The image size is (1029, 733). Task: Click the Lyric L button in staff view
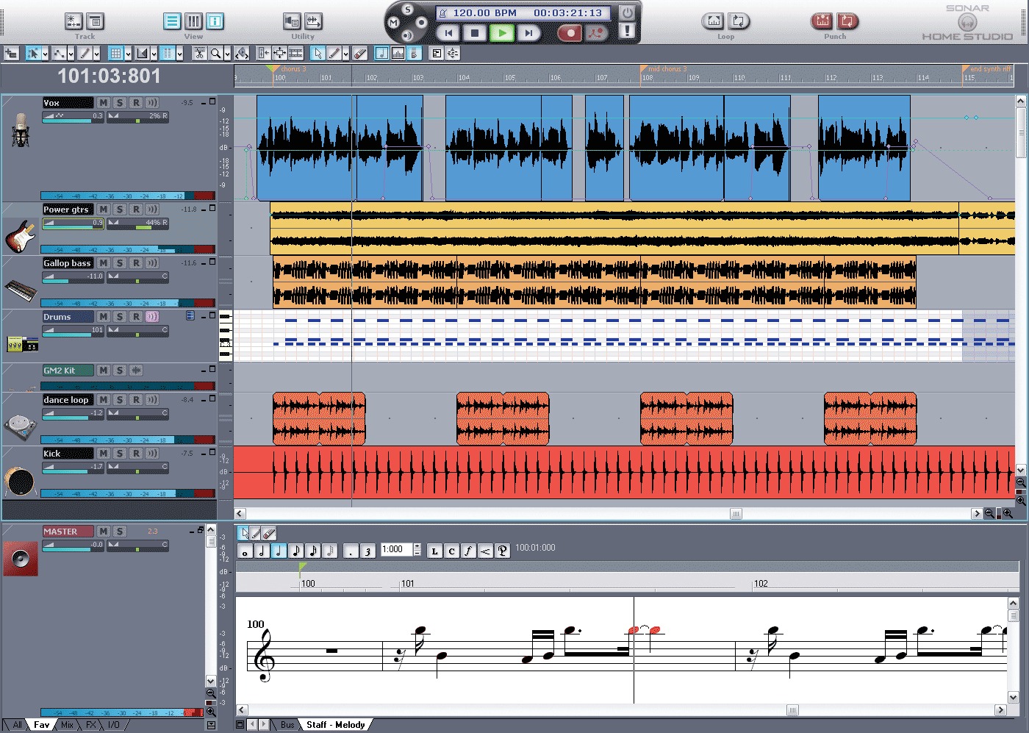pos(435,551)
